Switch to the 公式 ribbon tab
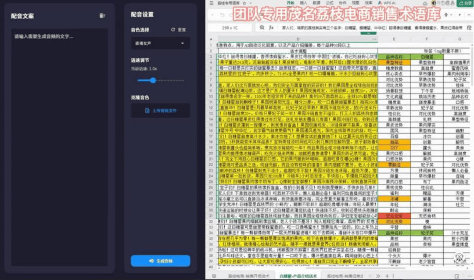The height and width of the screenshot is (280, 474). pyautogui.click(x=330, y=3)
